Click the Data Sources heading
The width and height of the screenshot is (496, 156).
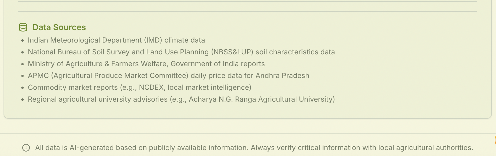[x=59, y=27]
